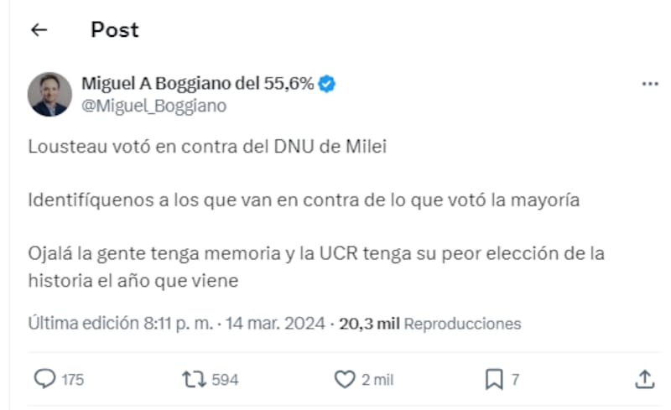
Task: Click the blue verified badge
Action: click(328, 83)
